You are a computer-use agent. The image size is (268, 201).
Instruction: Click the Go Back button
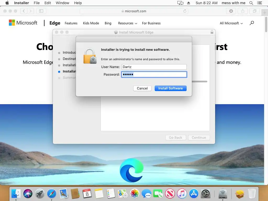[x=176, y=138]
